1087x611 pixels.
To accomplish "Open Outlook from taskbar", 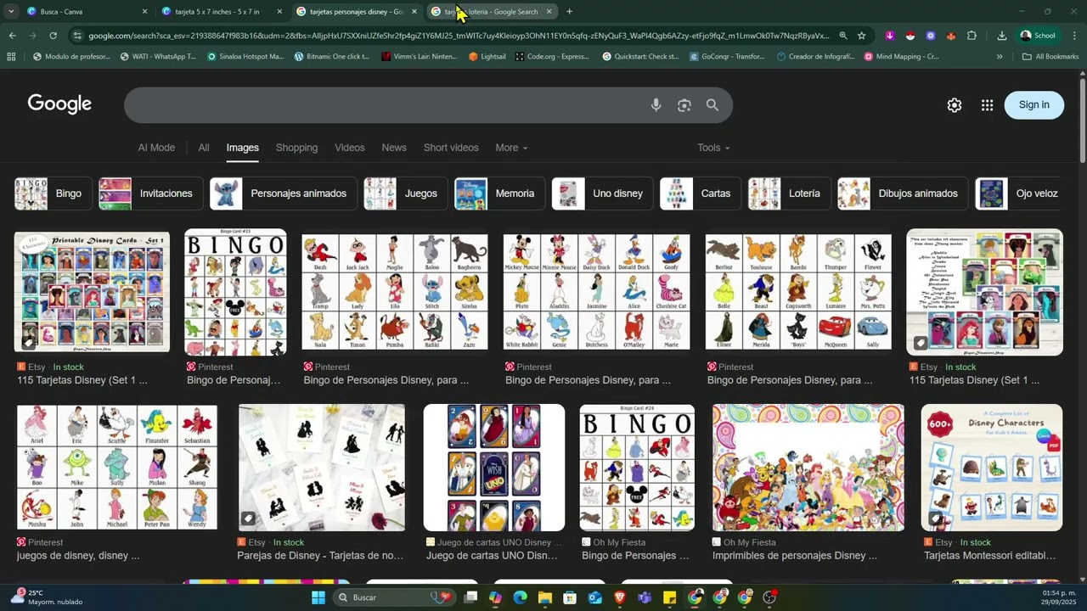I will pos(594,597).
